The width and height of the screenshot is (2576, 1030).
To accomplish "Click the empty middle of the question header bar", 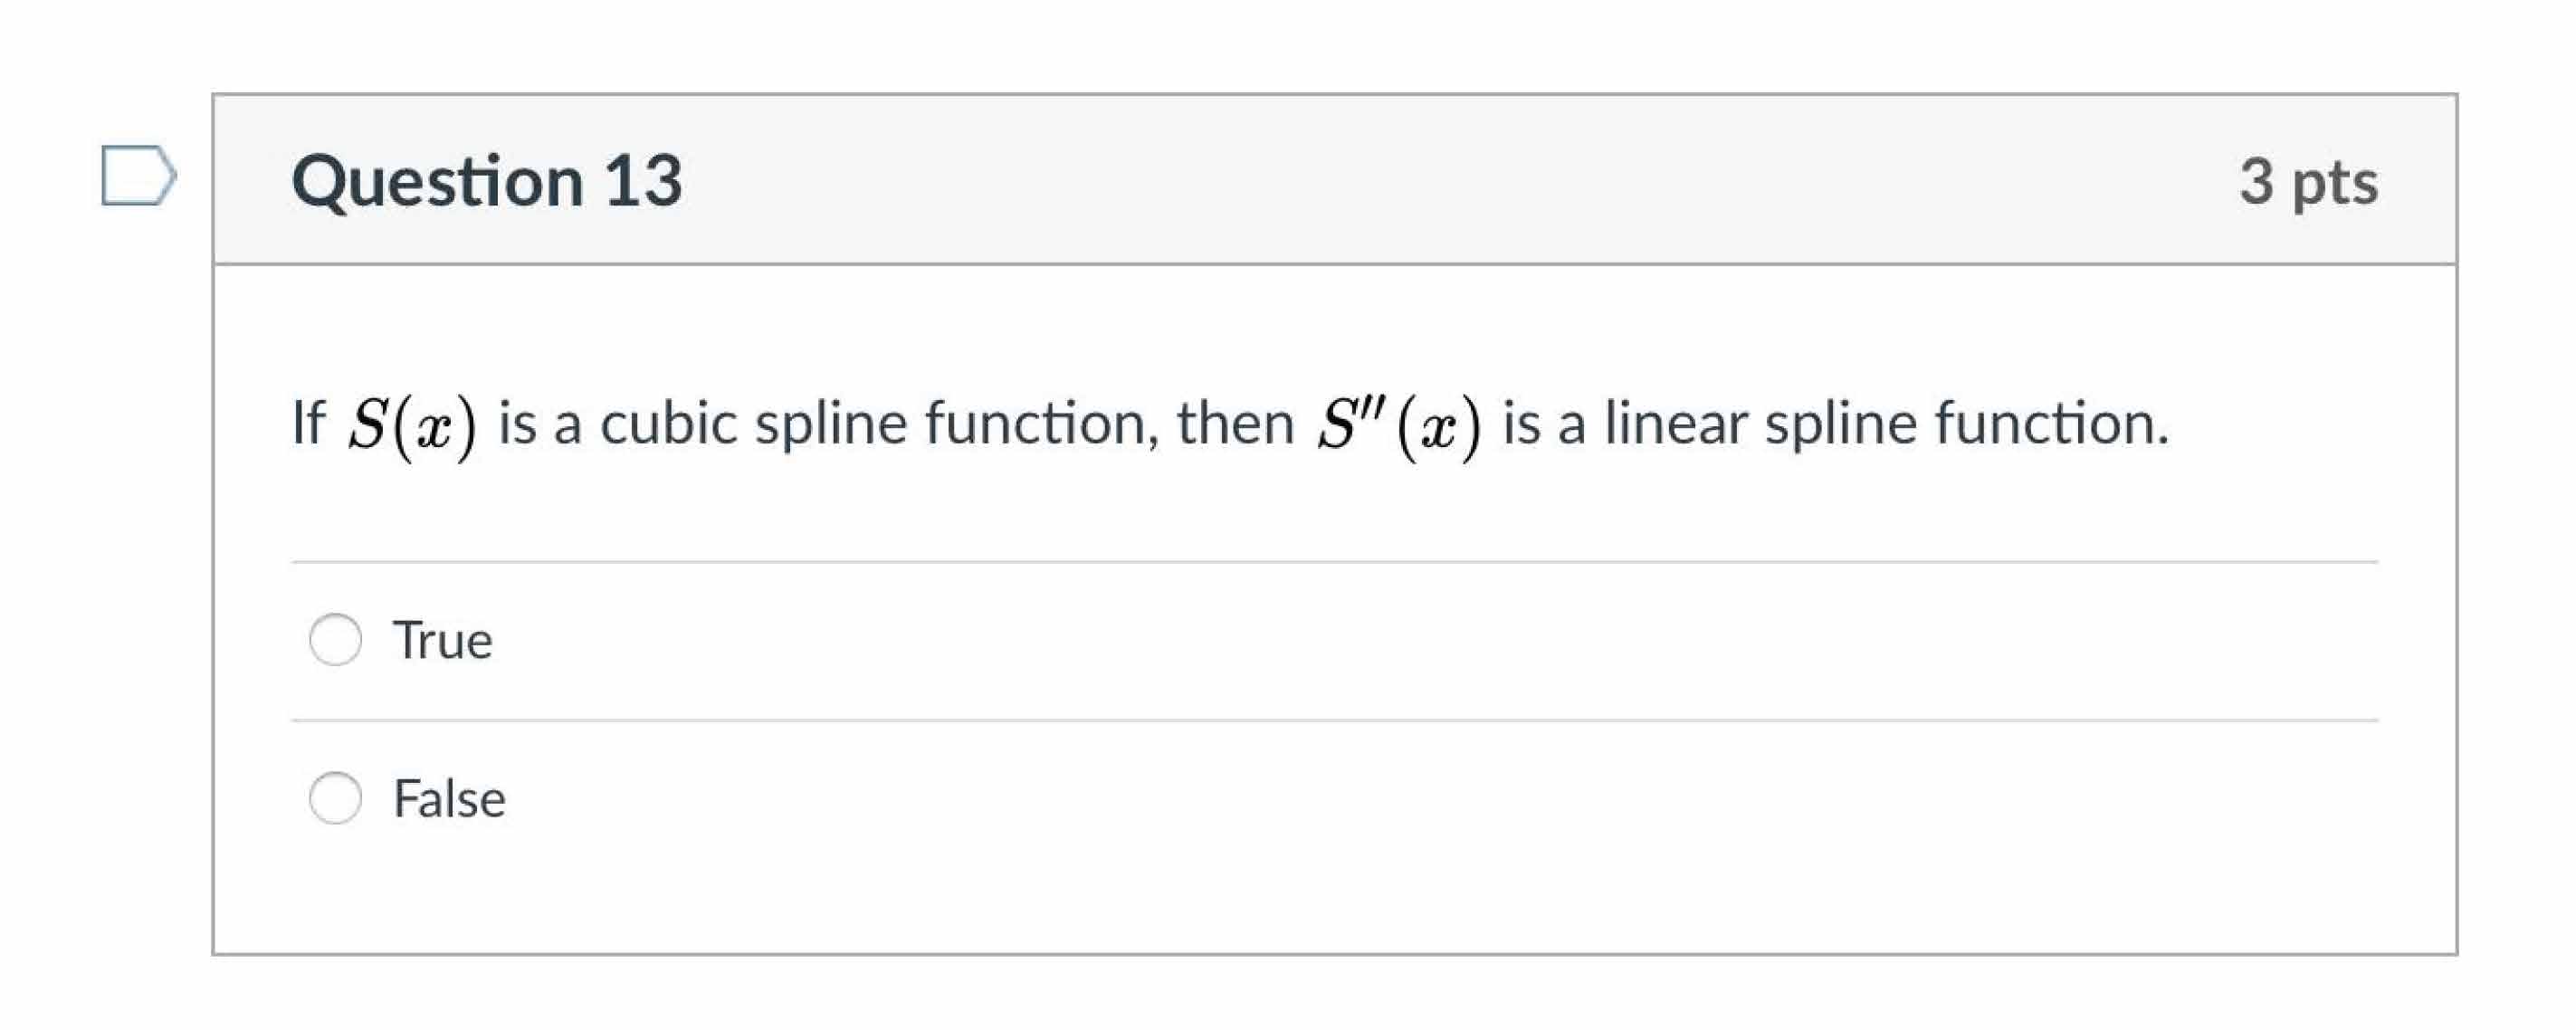I will [x=1400, y=181].
